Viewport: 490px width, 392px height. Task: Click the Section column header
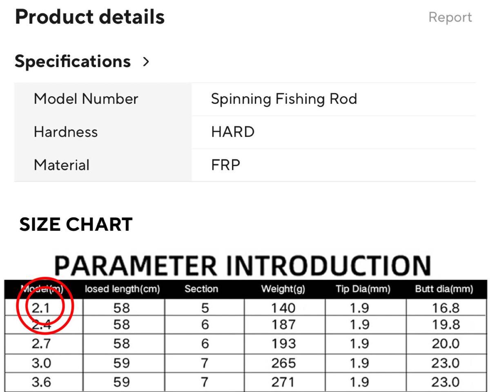[x=201, y=289]
